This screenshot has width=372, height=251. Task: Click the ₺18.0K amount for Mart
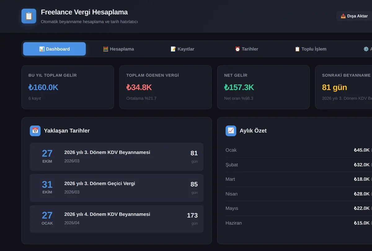(x=362, y=179)
